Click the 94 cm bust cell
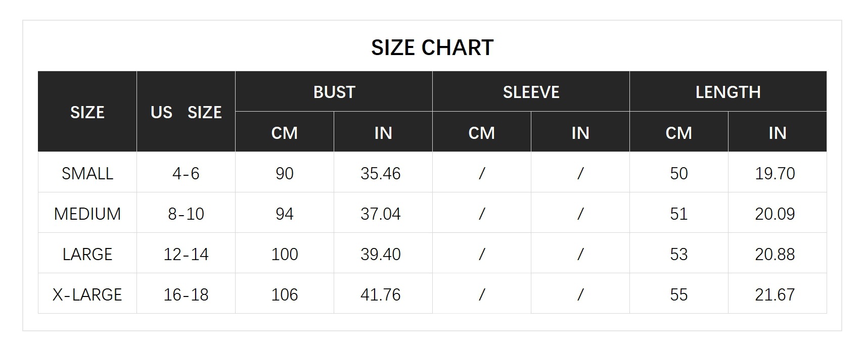The height and width of the screenshot is (349, 864). pos(285,214)
